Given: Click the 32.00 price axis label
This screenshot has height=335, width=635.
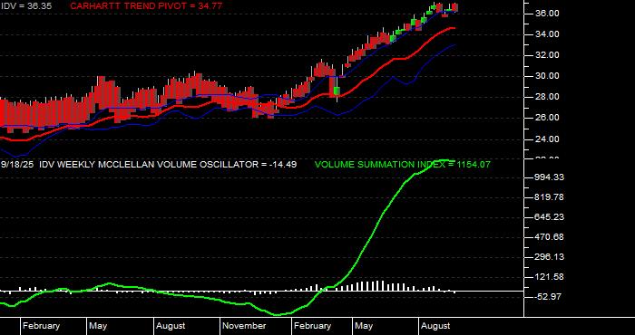Looking at the screenshot, I should (548, 55).
